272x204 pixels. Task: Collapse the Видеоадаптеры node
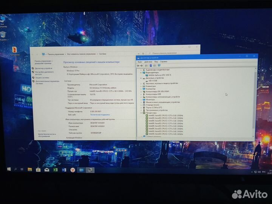[141, 73]
